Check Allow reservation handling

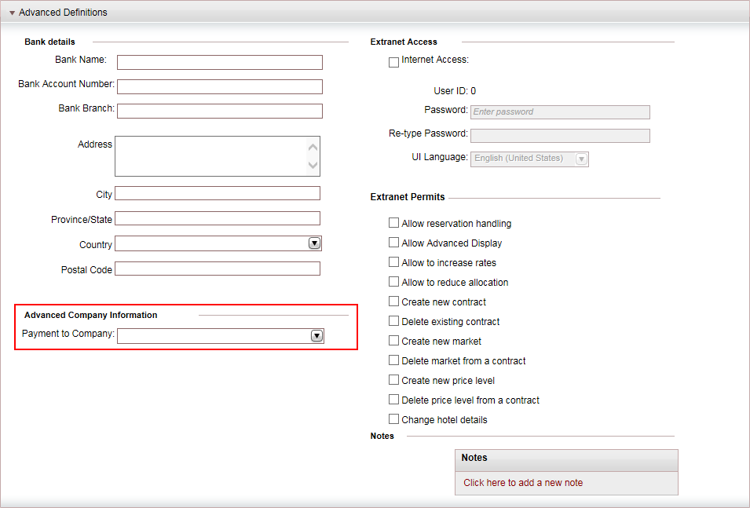click(x=393, y=223)
